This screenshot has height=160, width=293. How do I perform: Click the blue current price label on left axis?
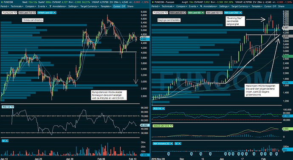click(145, 39)
